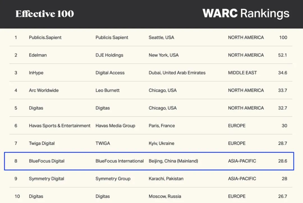Image resolution: width=303 pixels, height=203 pixels.
Task: Click the WARC Rankings logo text
Action: tap(246, 13)
